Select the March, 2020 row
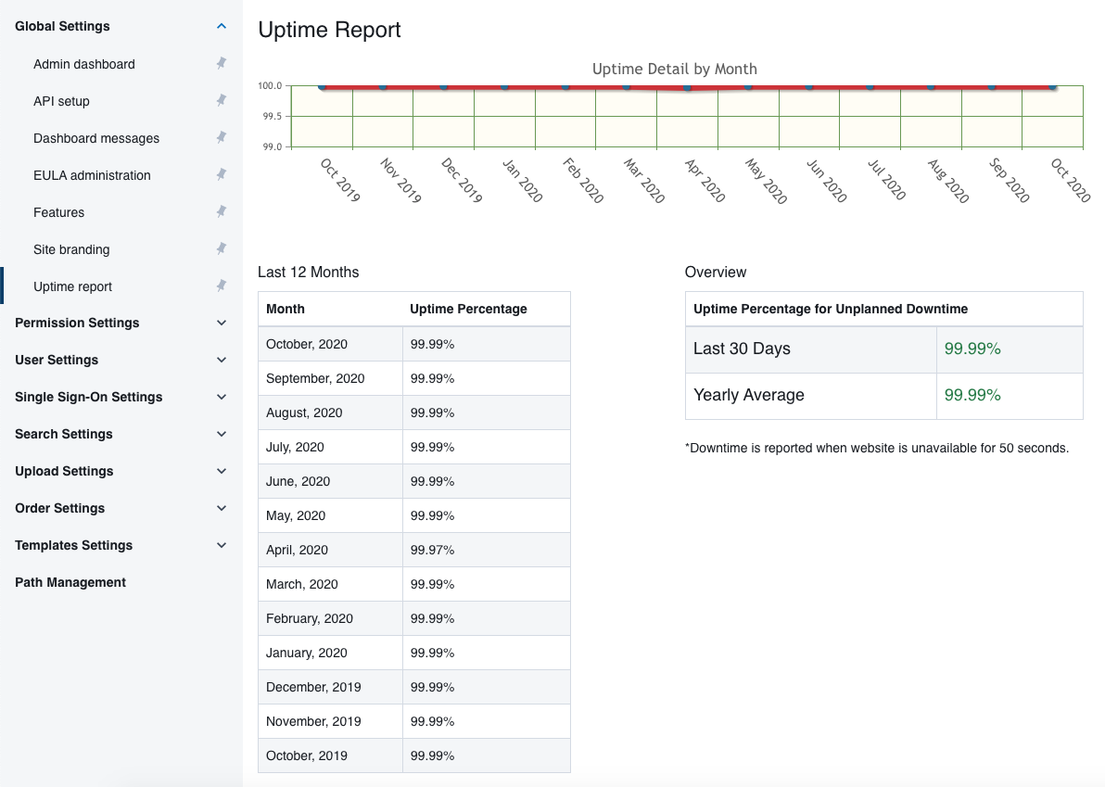1105x787 pixels. click(413, 584)
